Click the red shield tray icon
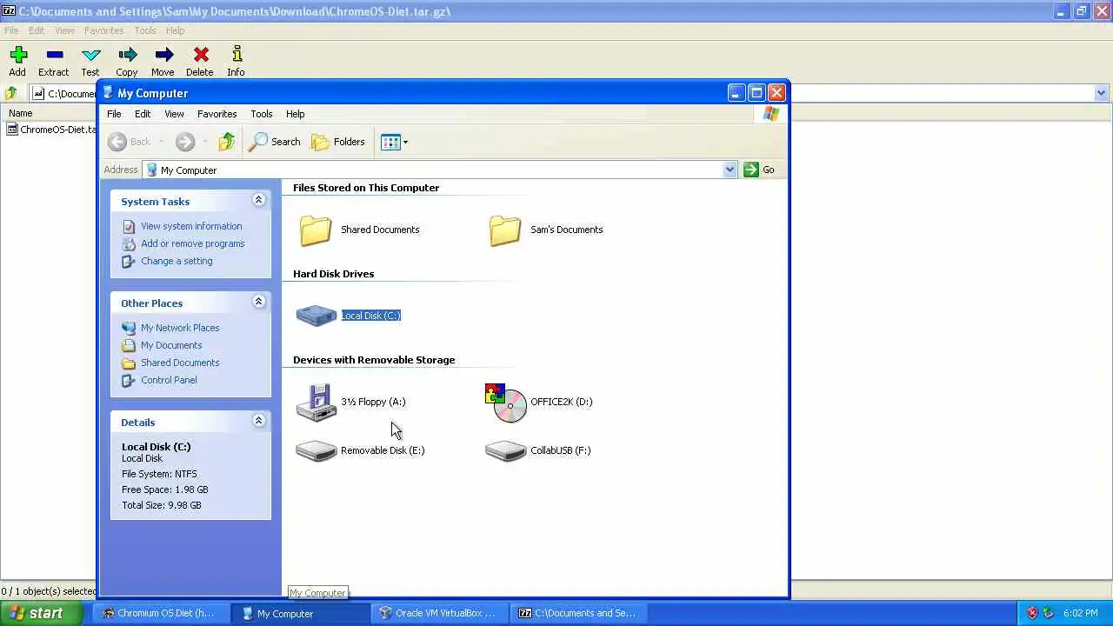The height and width of the screenshot is (626, 1113). pos(1032,613)
